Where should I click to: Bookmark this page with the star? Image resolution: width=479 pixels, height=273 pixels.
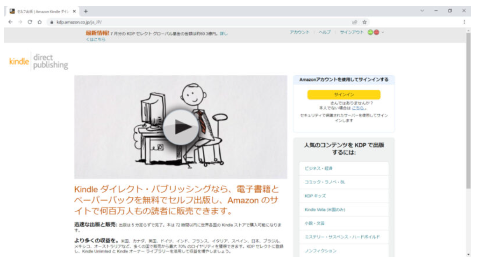(x=365, y=22)
